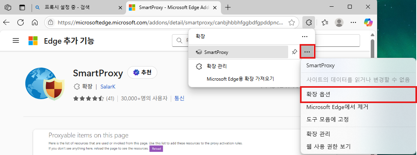Screen dimensions: 417x155
Task: View site information lock icon
Action: [x=51, y=22]
